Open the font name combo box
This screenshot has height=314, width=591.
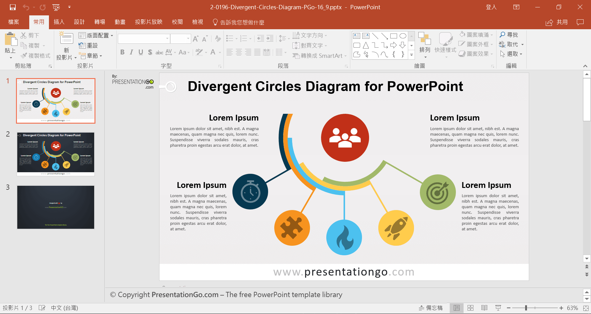[x=144, y=39]
